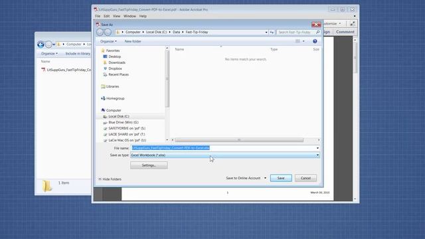This screenshot has width=425, height=239.
Task: Sort by the Name column header
Action: [x=179, y=49]
